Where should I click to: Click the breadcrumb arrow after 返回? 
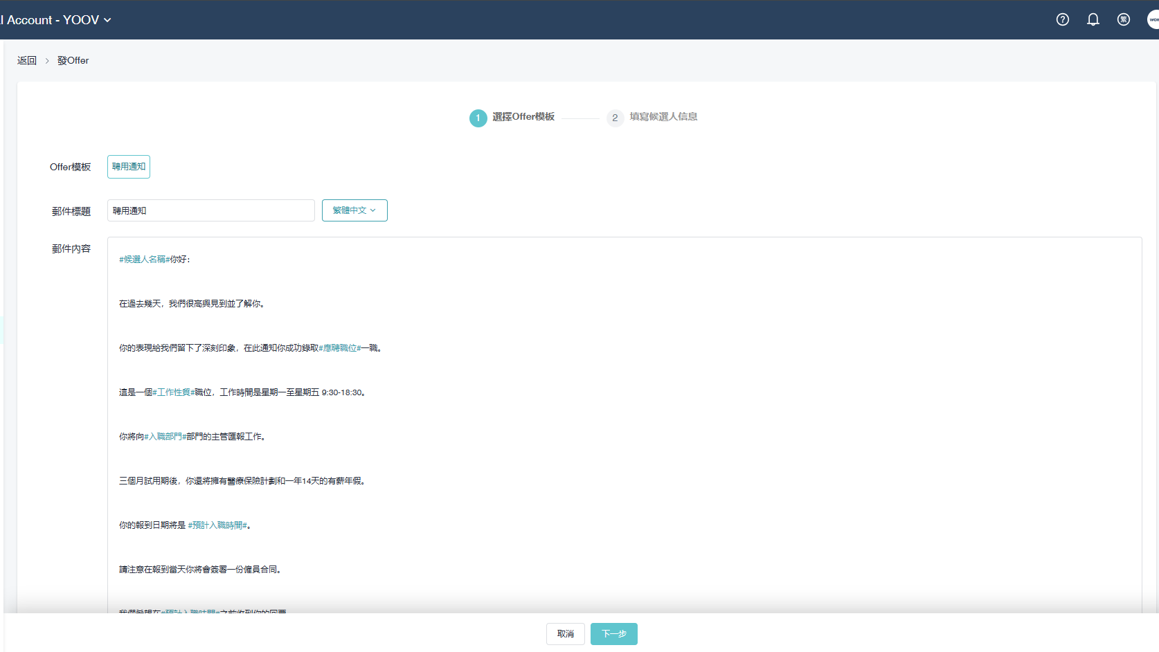tap(47, 61)
